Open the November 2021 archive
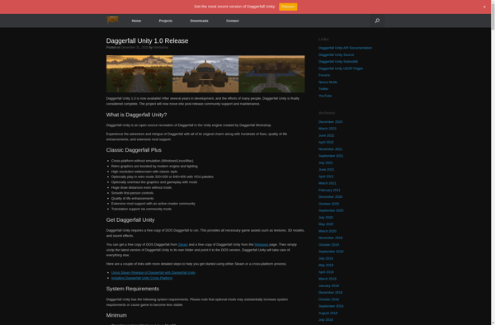The width and height of the screenshot is (495, 325). (330, 149)
